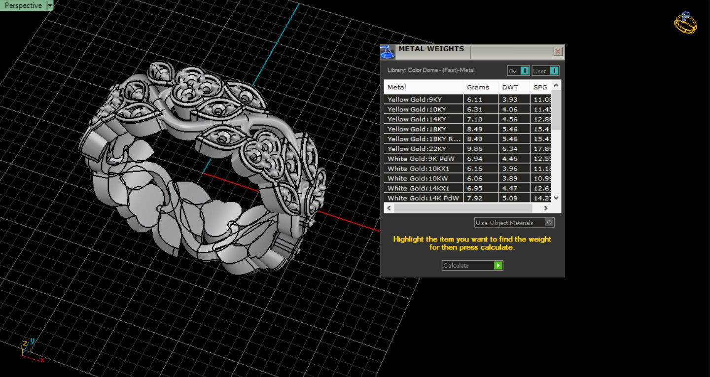The width and height of the screenshot is (710, 377).
Task: Select the White Gold:10KX1 row
Action: tap(467, 169)
